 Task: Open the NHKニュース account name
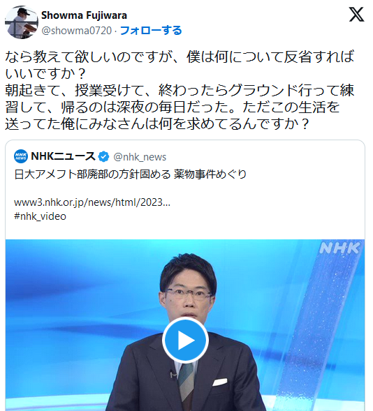click(64, 156)
